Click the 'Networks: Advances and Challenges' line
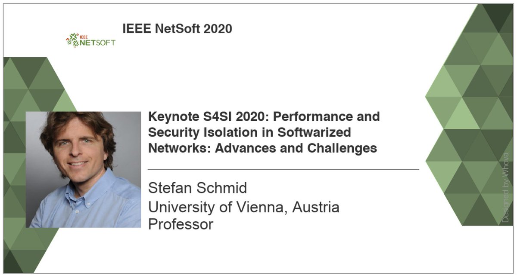 pos(263,148)
